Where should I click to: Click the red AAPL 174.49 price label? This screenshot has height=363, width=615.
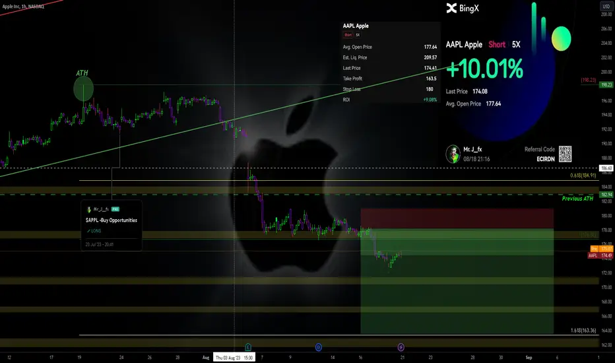tap(600, 255)
